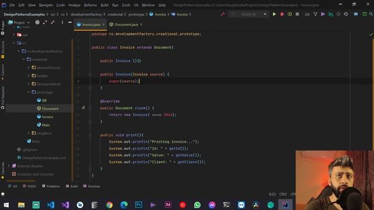Collapse the ro.developmentfactory package node

point(19,51)
